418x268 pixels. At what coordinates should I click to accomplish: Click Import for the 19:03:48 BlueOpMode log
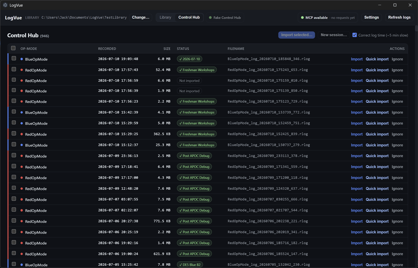tap(357, 59)
